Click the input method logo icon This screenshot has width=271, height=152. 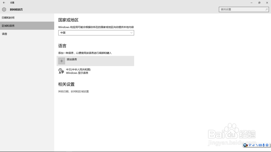tap(246, 145)
